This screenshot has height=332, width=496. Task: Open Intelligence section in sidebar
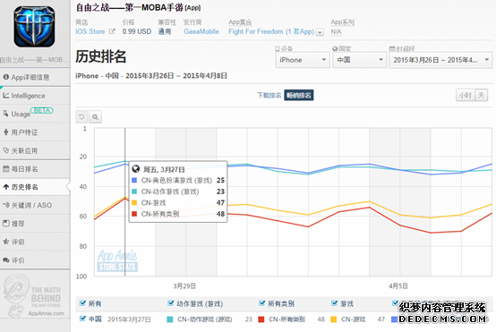point(35,96)
